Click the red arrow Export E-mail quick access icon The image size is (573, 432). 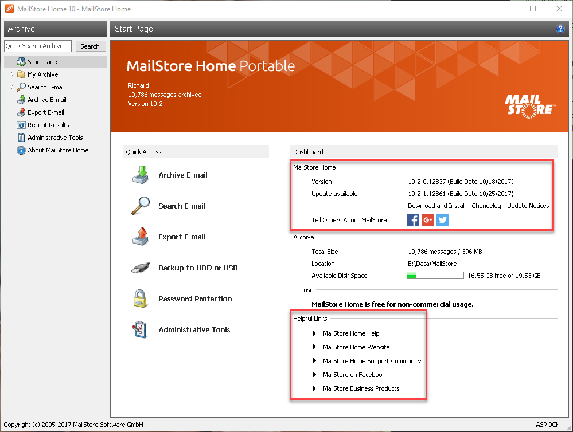141,236
